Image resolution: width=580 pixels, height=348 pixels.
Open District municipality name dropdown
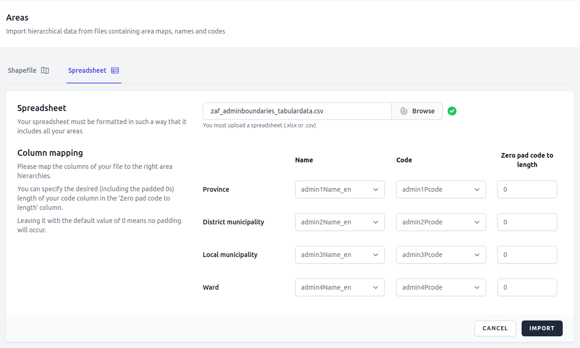(340, 222)
